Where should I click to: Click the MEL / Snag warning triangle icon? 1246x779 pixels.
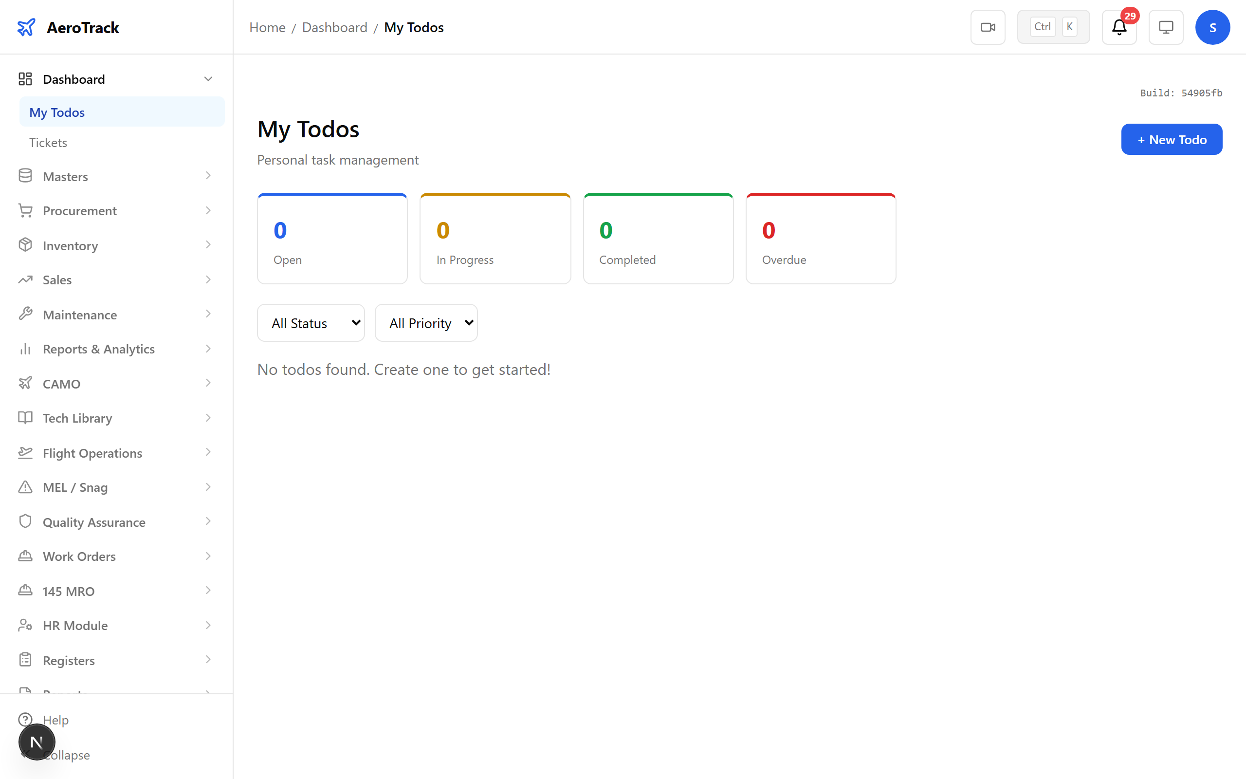[26, 487]
